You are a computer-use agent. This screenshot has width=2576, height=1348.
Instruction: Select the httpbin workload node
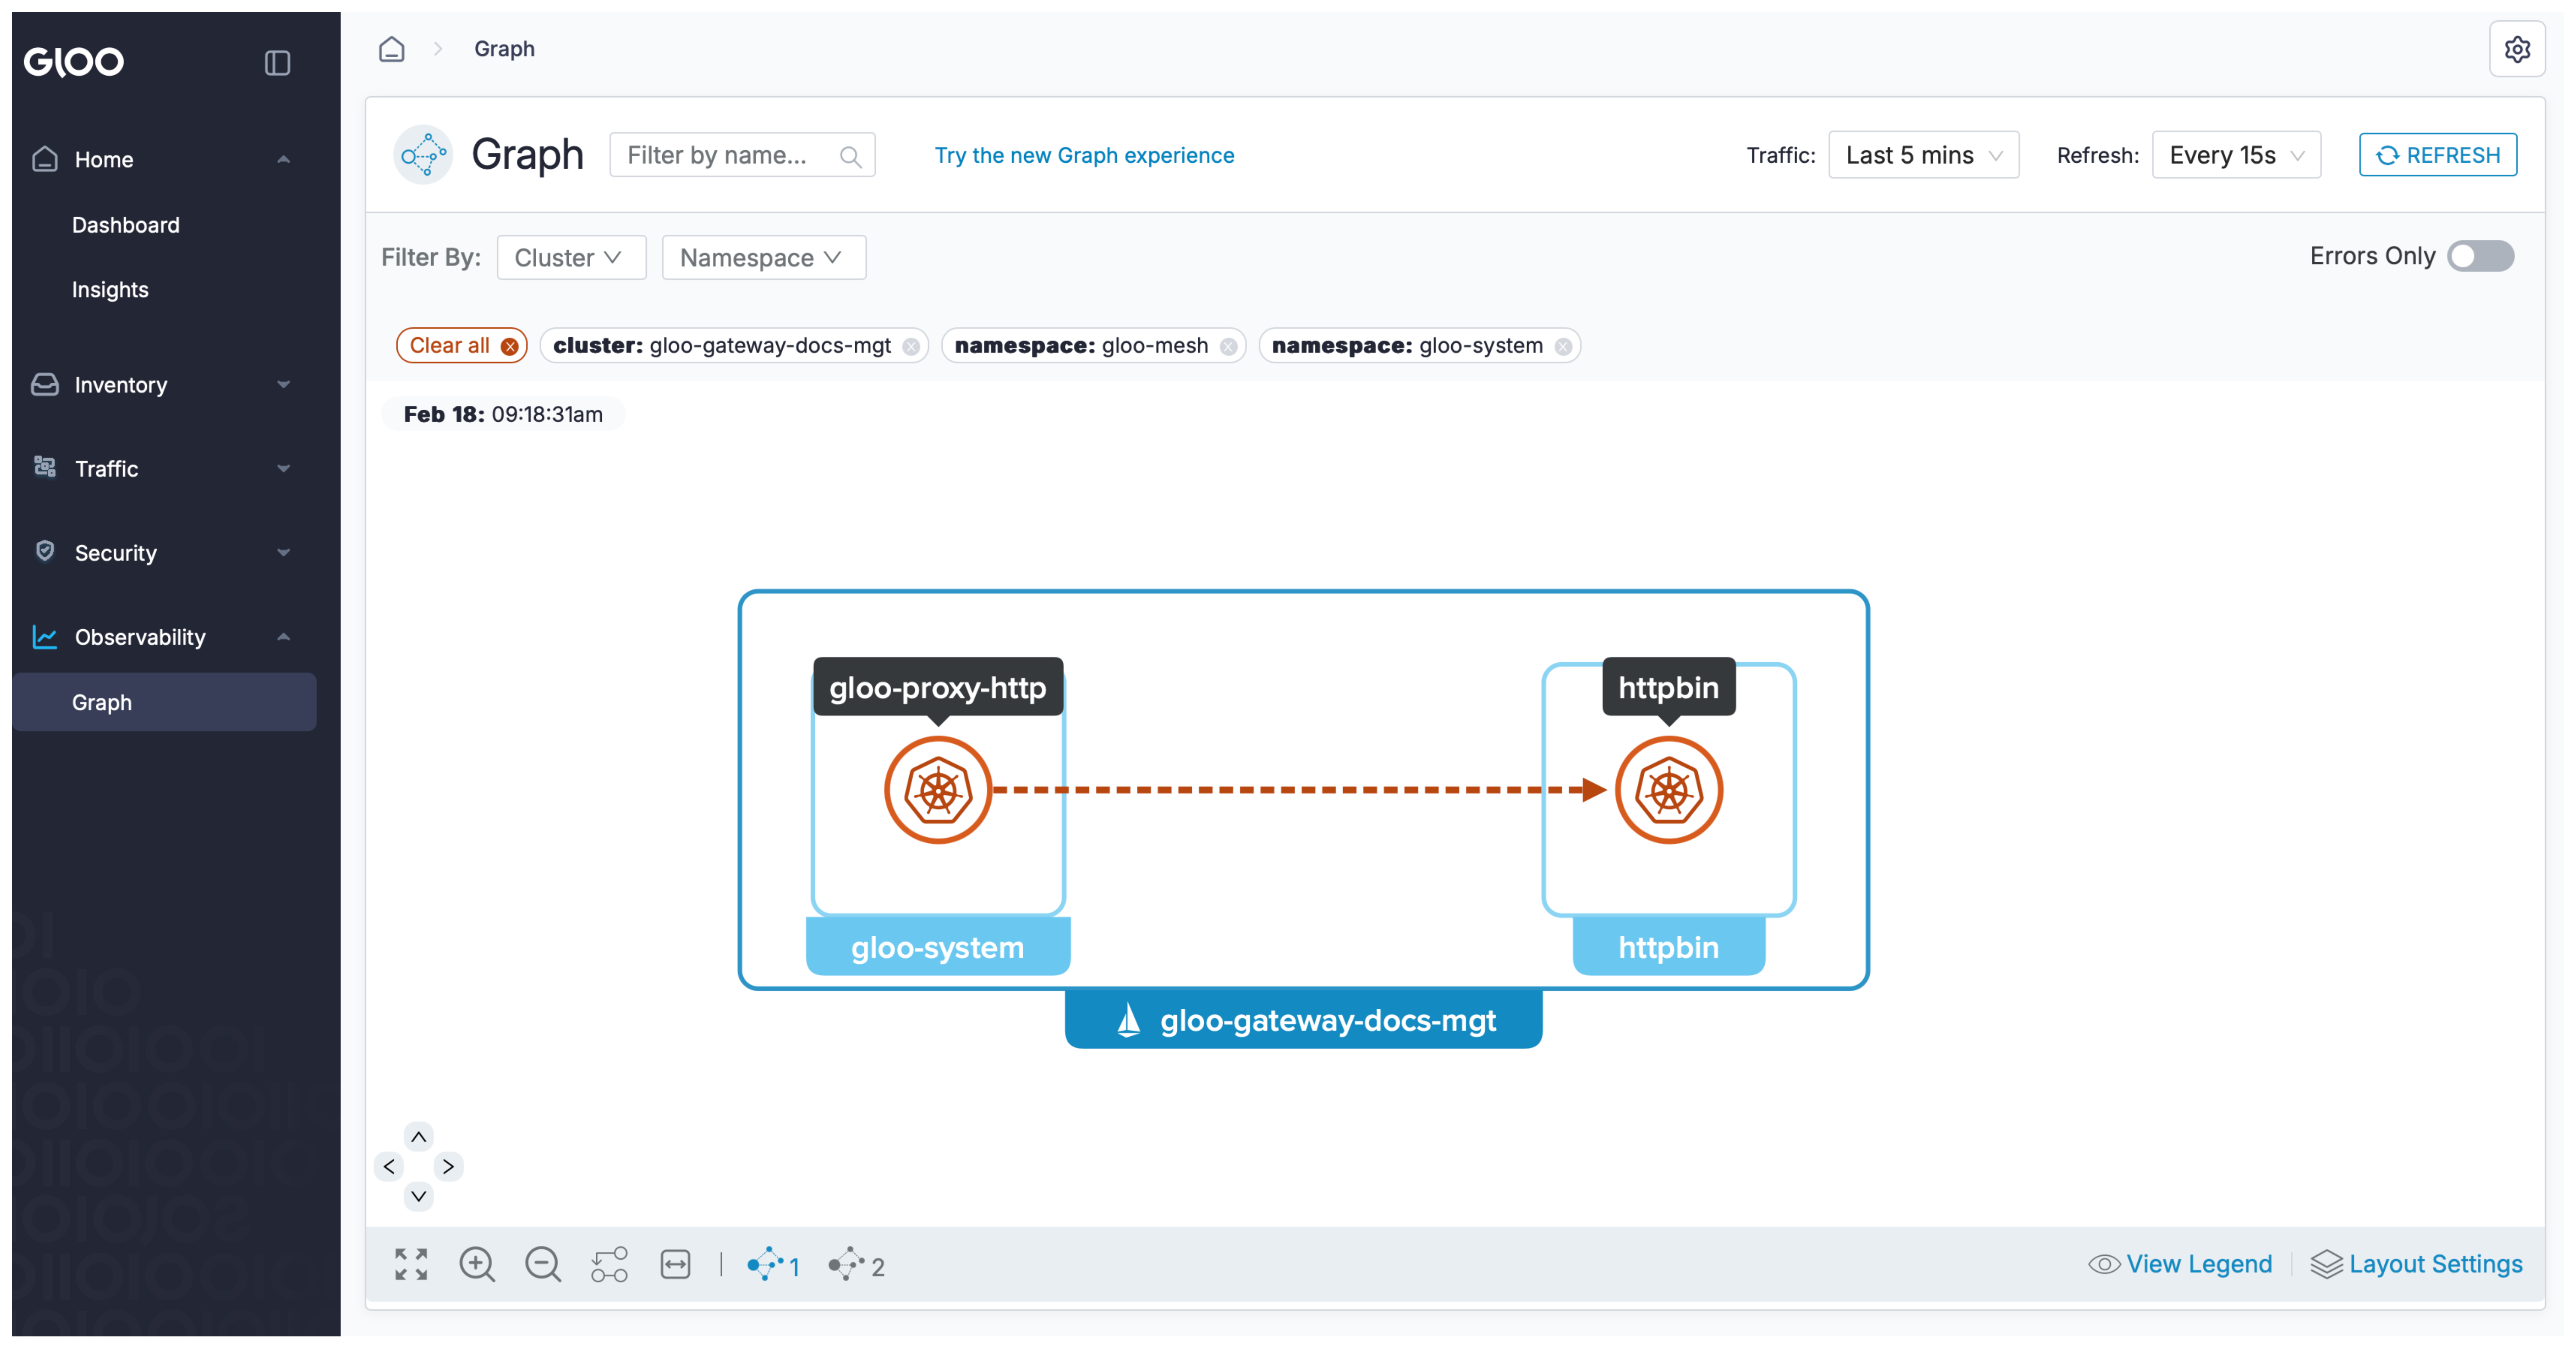click(1669, 790)
